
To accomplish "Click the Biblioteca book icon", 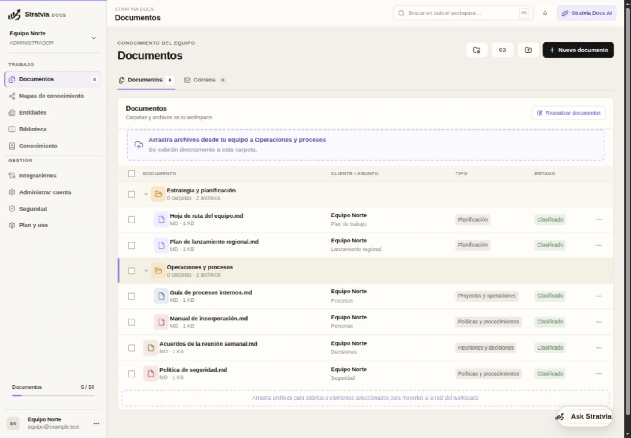I will point(12,129).
